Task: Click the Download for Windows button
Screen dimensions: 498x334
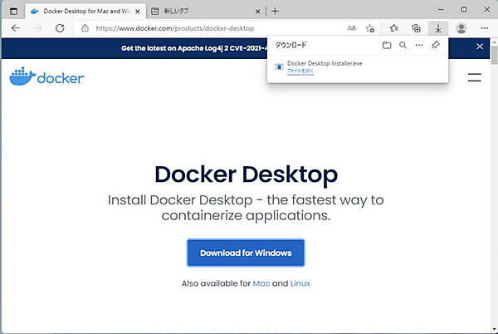Action: point(246,253)
